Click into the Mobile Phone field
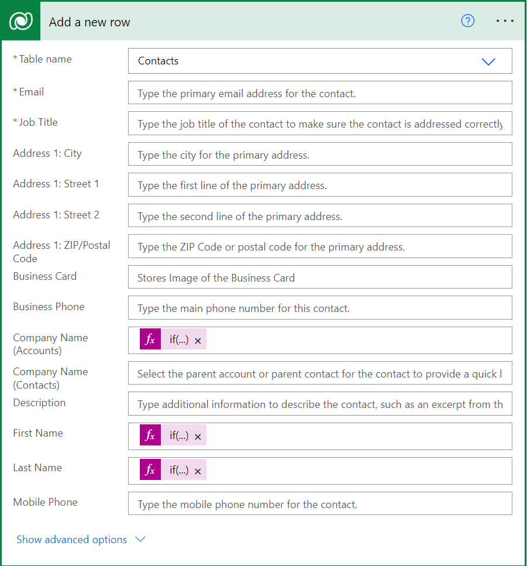This screenshot has width=527, height=566. (319, 503)
